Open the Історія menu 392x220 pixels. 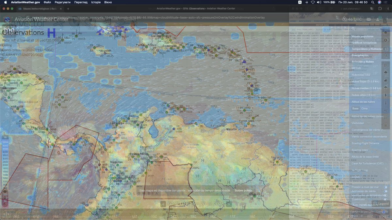click(x=96, y=2)
